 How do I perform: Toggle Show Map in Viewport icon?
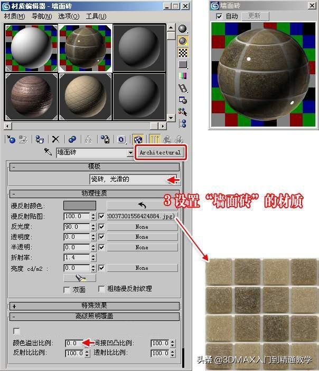pos(138,139)
